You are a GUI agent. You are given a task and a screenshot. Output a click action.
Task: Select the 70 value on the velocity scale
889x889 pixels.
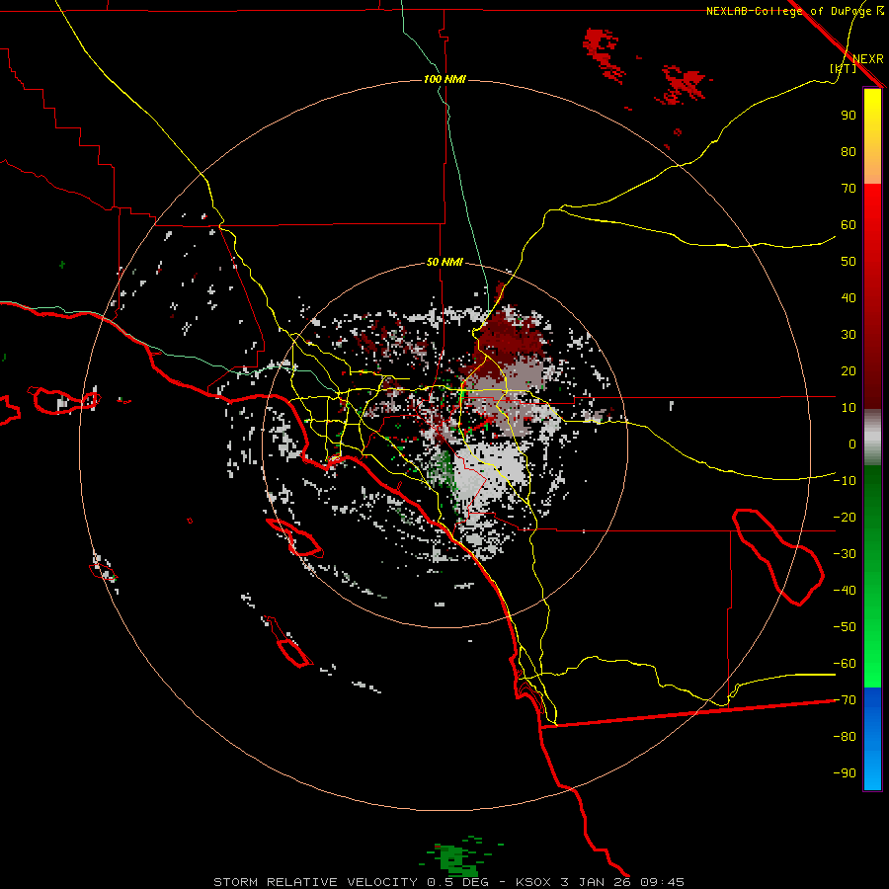[849, 189]
